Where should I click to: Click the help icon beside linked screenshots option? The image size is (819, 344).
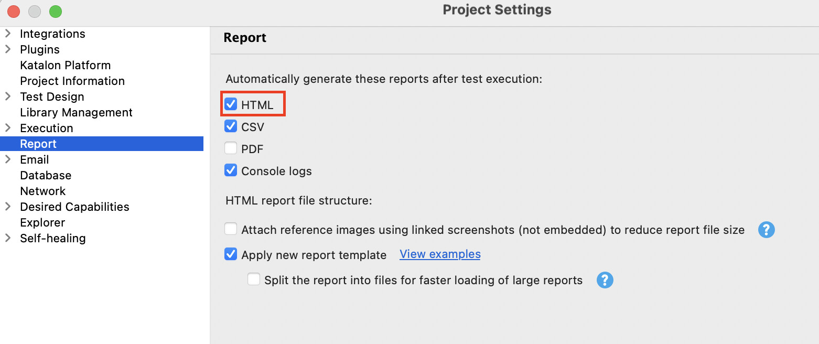[766, 230]
